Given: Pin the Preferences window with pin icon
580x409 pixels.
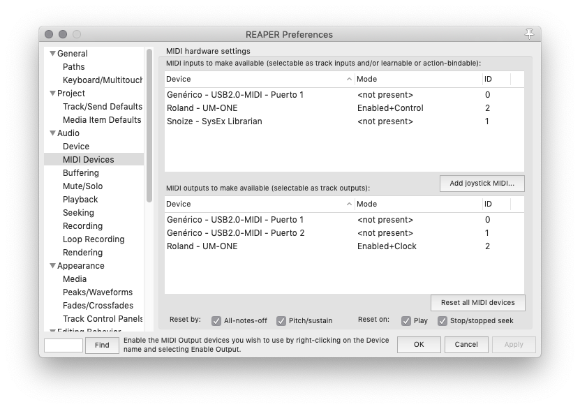Looking at the screenshot, I should tap(529, 34).
